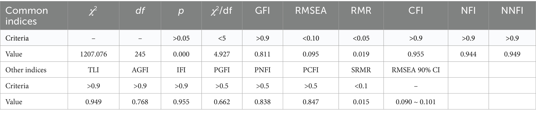Click the NFI value 0.944
Screen dimensions: 536x114
(468, 54)
